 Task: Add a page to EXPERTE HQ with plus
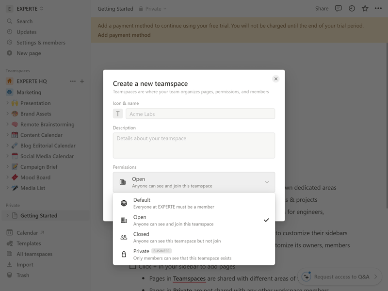(x=82, y=81)
